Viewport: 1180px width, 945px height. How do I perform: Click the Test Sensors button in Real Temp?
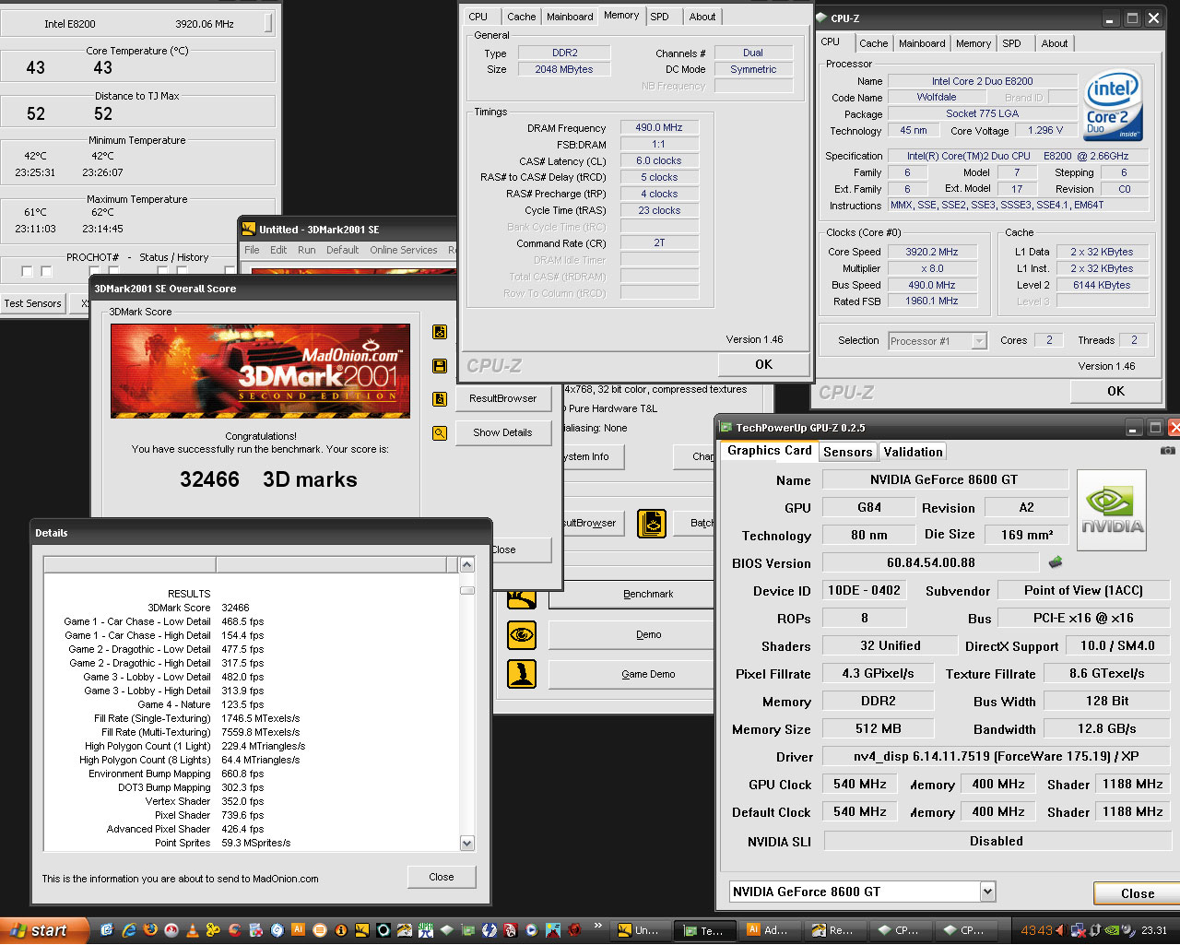point(32,303)
